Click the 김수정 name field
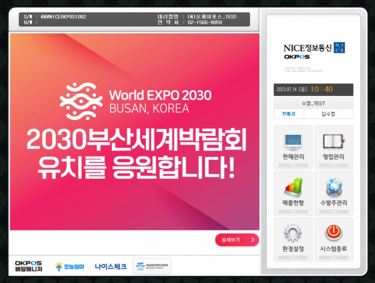The width and height of the screenshot is (375, 283). [328, 114]
